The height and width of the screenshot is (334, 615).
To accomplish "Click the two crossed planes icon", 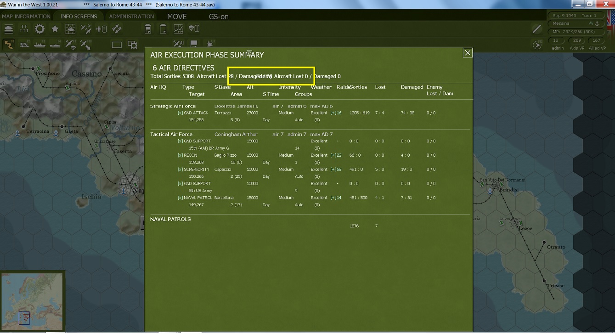I will pos(86,29).
